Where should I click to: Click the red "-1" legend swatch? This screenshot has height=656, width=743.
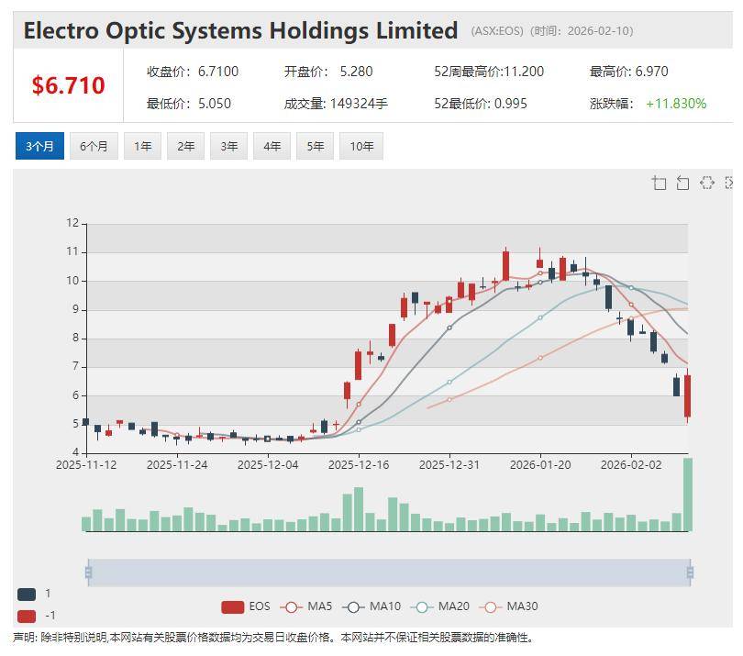(27, 616)
